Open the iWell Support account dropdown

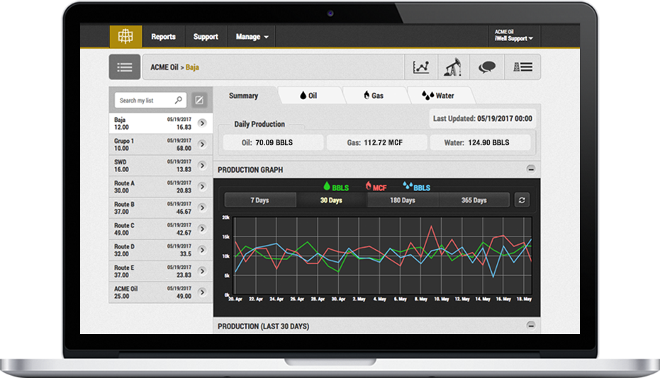click(513, 38)
